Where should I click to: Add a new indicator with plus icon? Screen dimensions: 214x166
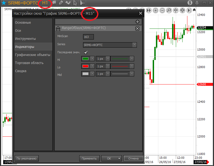pos(137,22)
